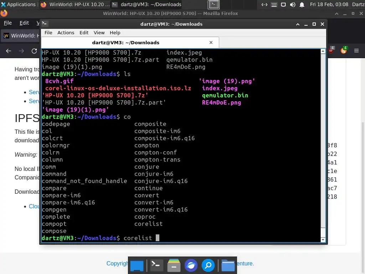Click terminal scrollbar up arrow
The image size is (365, 274).
click(323, 51)
